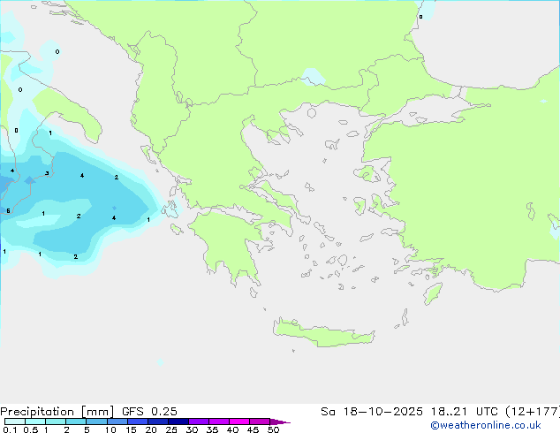Click the '40' legend scale label
Image resolution: width=560 pixels, height=433 pixels.
(x=232, y=429)
